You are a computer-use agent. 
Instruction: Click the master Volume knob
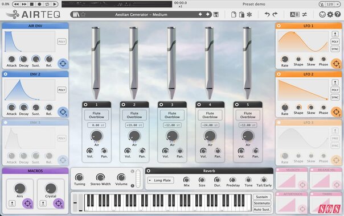pyautogui.click(x=121, y=177)
